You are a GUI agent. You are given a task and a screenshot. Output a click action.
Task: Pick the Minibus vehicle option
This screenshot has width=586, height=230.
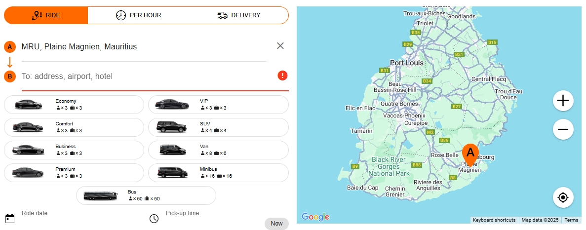(218, 173)
